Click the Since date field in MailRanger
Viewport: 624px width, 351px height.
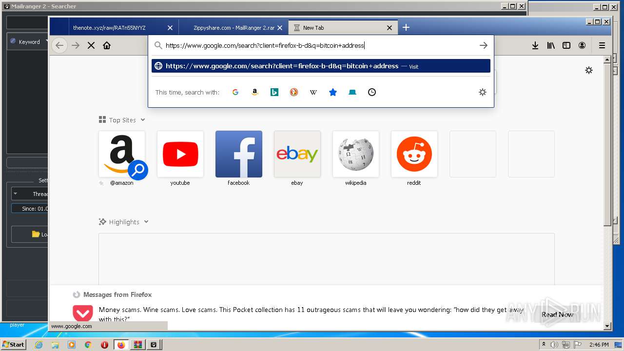pyautogui.click(x=30, y=209)
